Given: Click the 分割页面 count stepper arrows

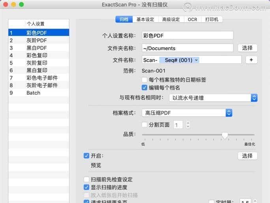Looking at the screenshot, I should (x=188, y=125).
